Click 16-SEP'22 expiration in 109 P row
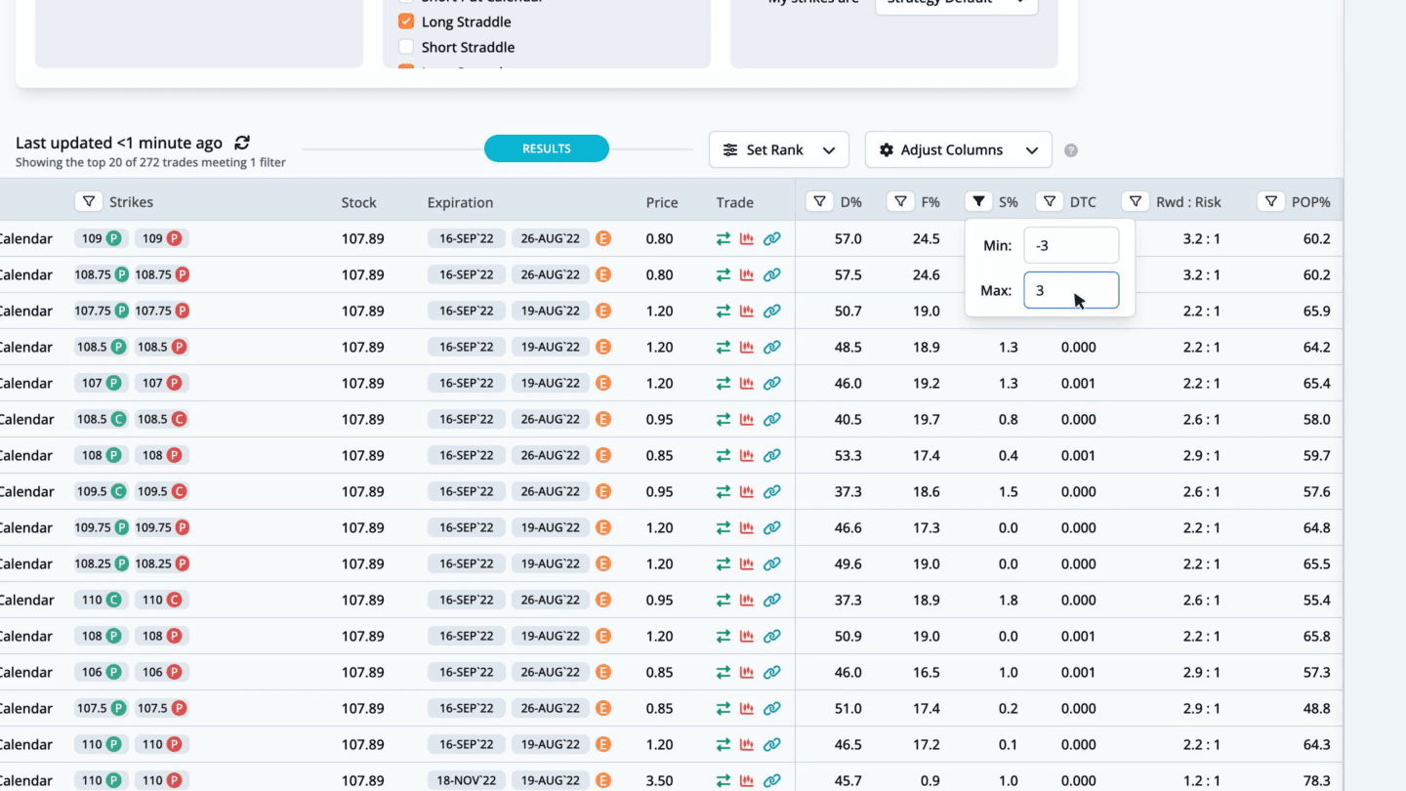The width and height of the screenshot is (1406, 791). [x=467, y=238]
